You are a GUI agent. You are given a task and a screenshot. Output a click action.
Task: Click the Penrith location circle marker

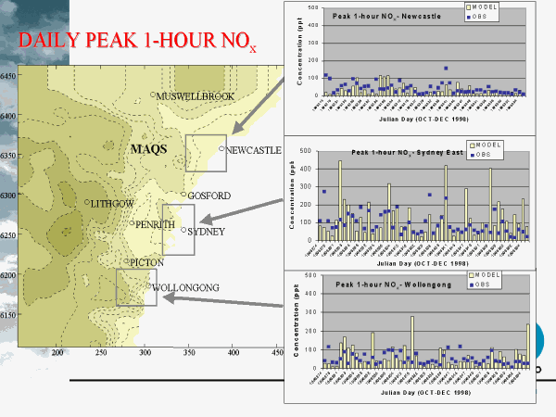[x=132, y=223]
